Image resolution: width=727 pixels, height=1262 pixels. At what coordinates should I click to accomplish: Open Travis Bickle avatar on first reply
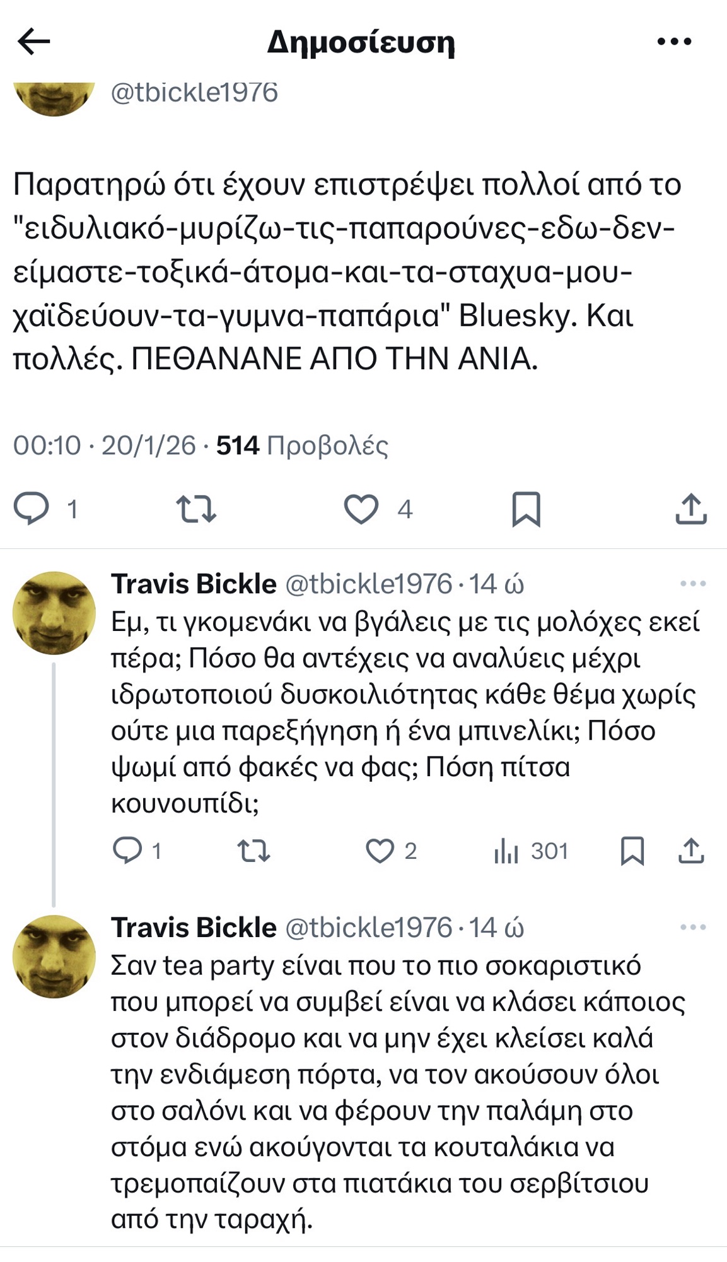(54, 613)
